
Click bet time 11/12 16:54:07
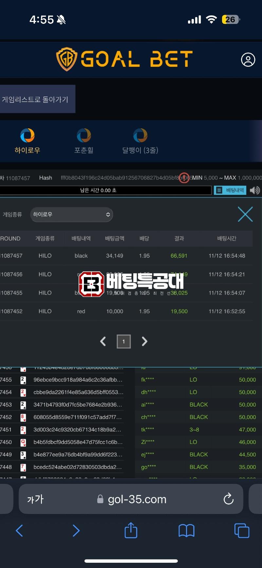227,293
